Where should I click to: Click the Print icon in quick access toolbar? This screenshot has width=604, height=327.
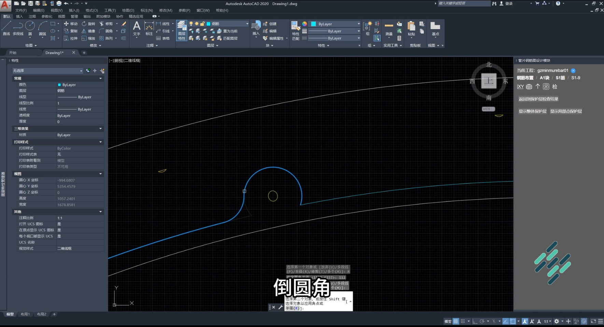pos(59,3)
